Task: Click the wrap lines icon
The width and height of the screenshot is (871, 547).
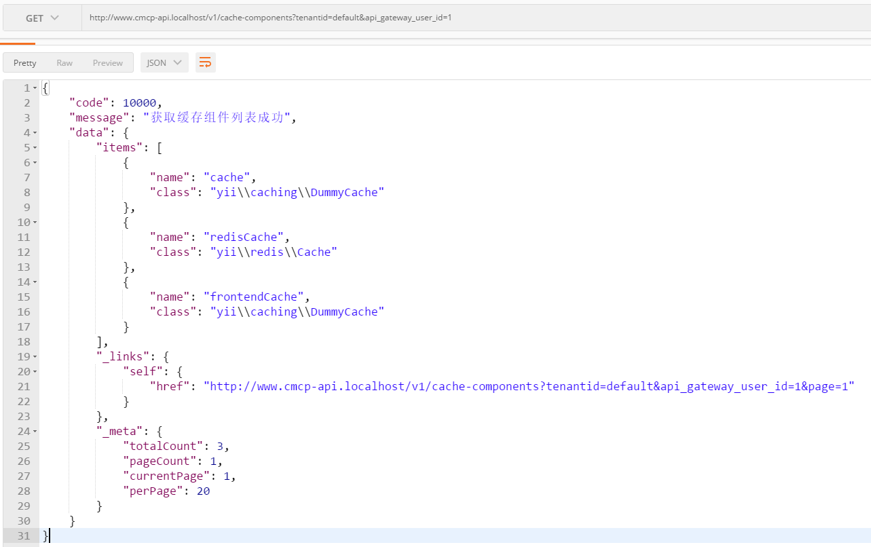Action: [205, 62]
